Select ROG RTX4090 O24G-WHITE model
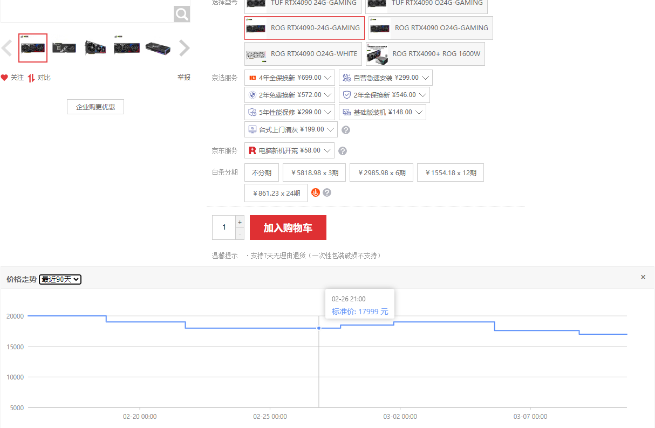655x428 pixels. click(303, 54)
